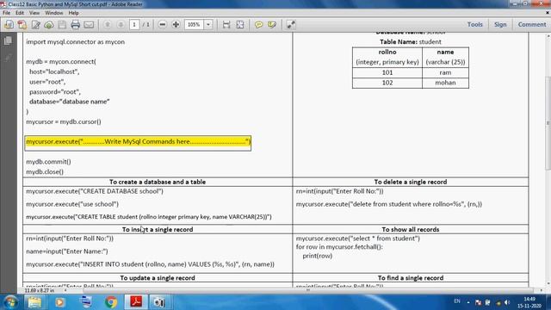Click the Adobe Reader taskbar button
This screenshot has height=310, width=551.
(x=136, y=302)
